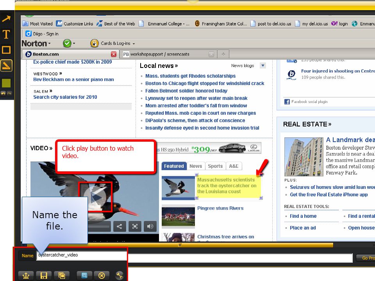Open Get the free Real Estate iPhone app
This screenshot has width=375, height=281.
pos(329,194)
